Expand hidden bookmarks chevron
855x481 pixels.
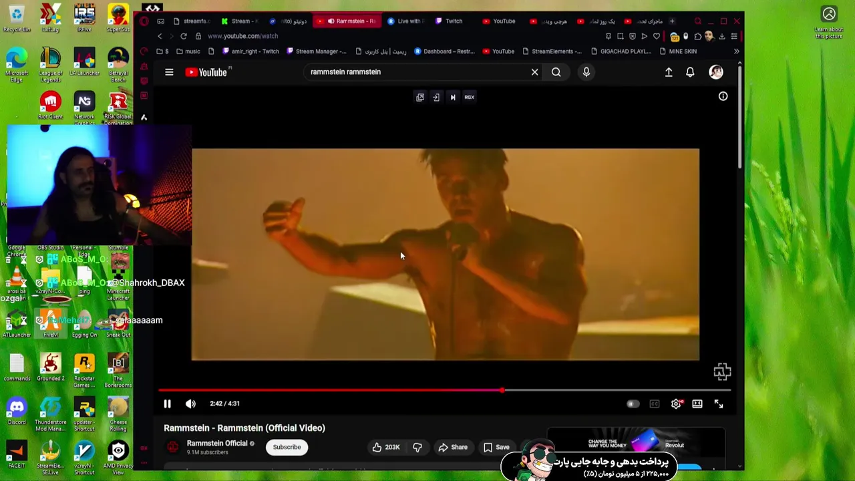point(736,51)
